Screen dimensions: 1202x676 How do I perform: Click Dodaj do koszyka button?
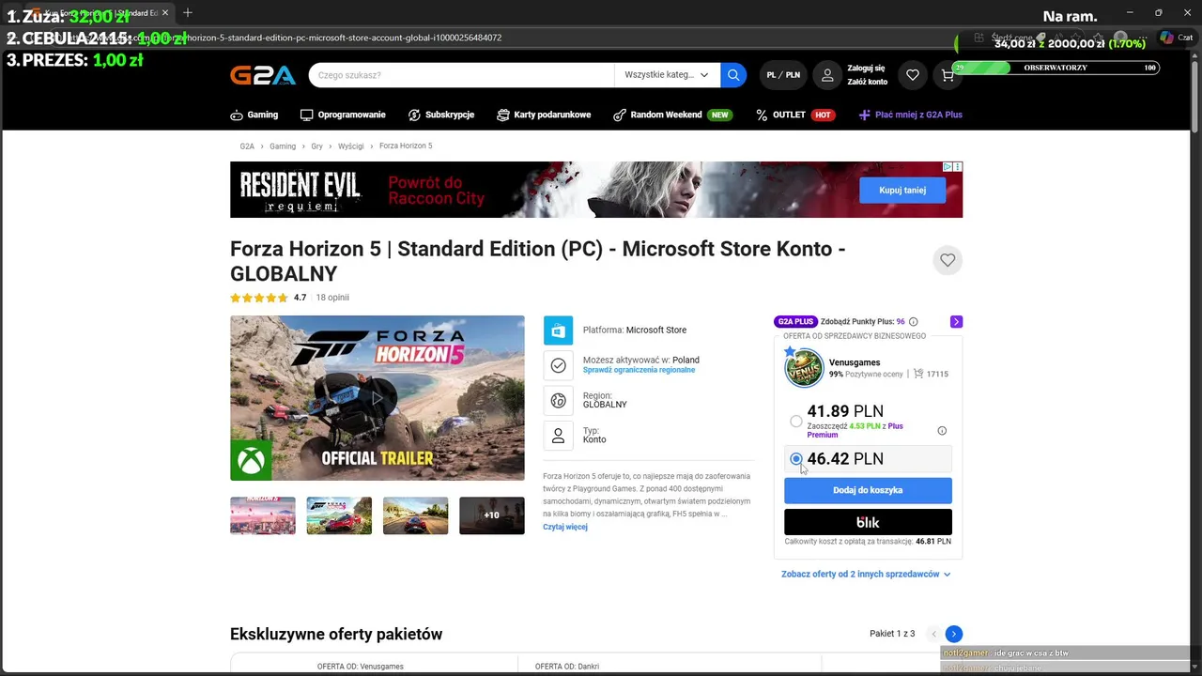point(868,490)
